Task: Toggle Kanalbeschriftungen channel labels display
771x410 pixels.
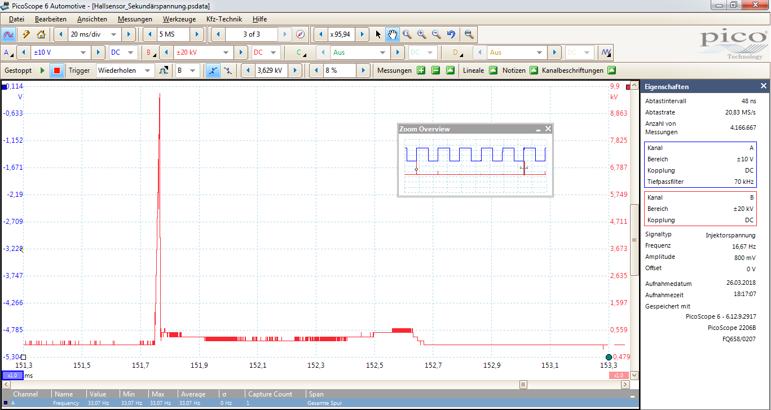Action: click(x=611, y=70)
